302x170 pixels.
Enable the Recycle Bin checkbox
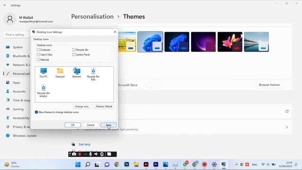(x=74, y=50)
